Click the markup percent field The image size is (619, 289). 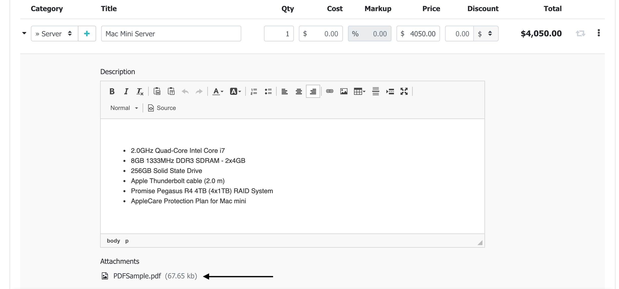(x=370, y=34)
